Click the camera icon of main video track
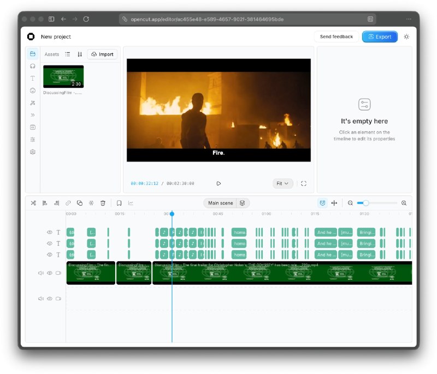437x374 pixels. pos(58,273)
